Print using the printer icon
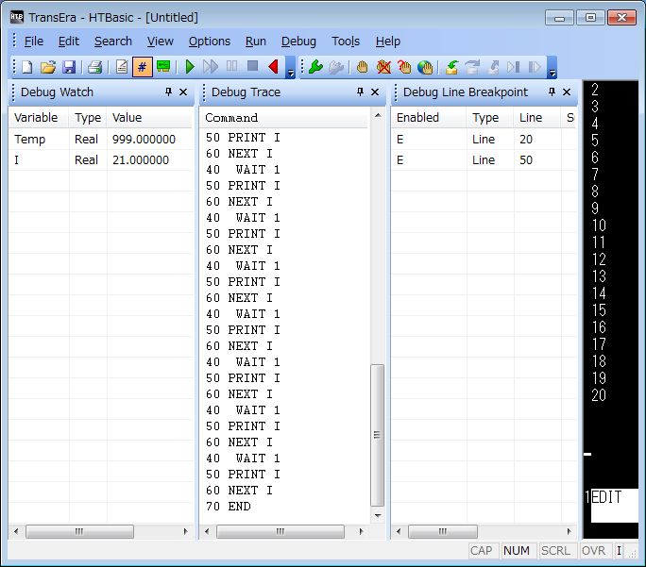Viewport: 646px width, 567px height. (x=94, y=67)
